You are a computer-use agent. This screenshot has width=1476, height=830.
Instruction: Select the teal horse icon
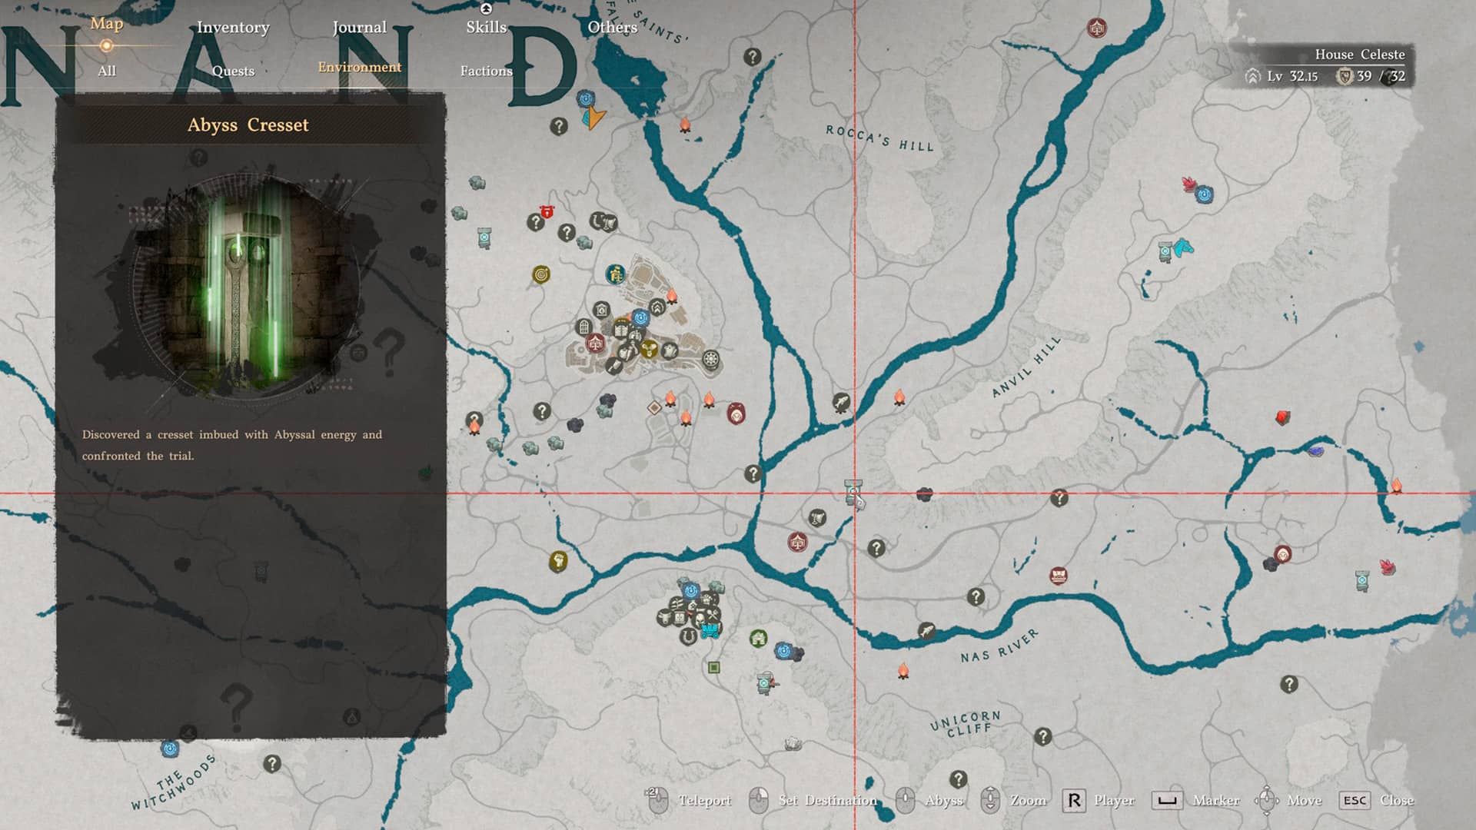coord(1184,247)
